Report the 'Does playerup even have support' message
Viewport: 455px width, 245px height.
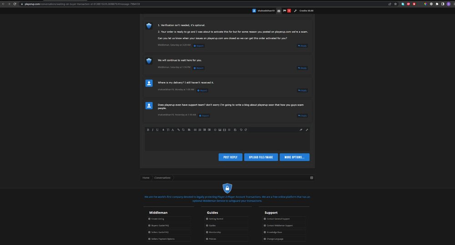[204, 116]
